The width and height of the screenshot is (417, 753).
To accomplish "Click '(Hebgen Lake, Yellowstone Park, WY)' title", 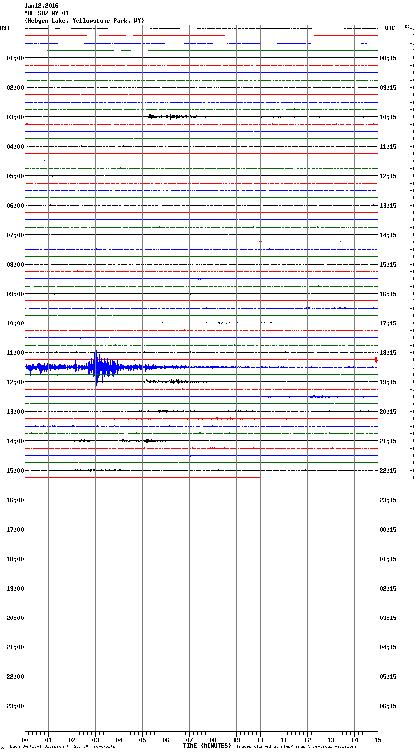I will click(84, 21).
